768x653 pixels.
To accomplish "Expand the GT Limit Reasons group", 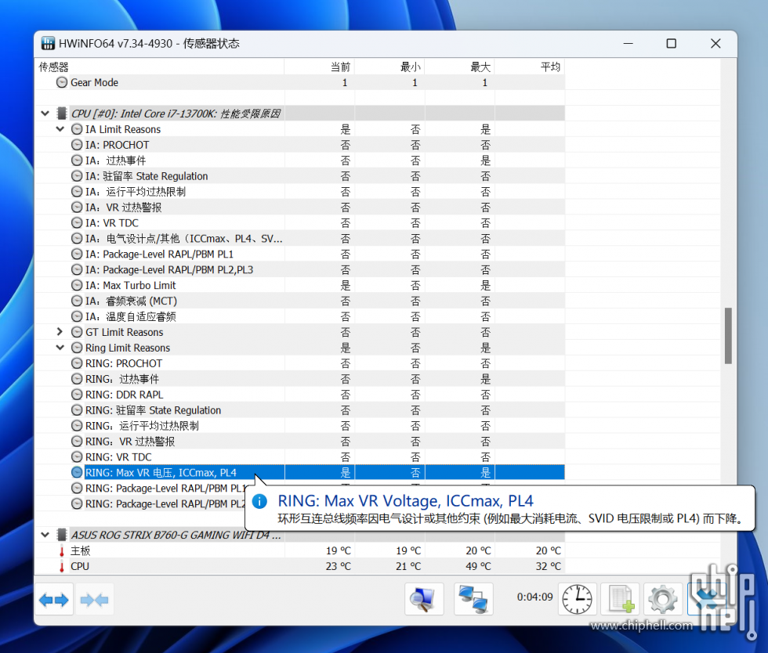I will [60, 332].
